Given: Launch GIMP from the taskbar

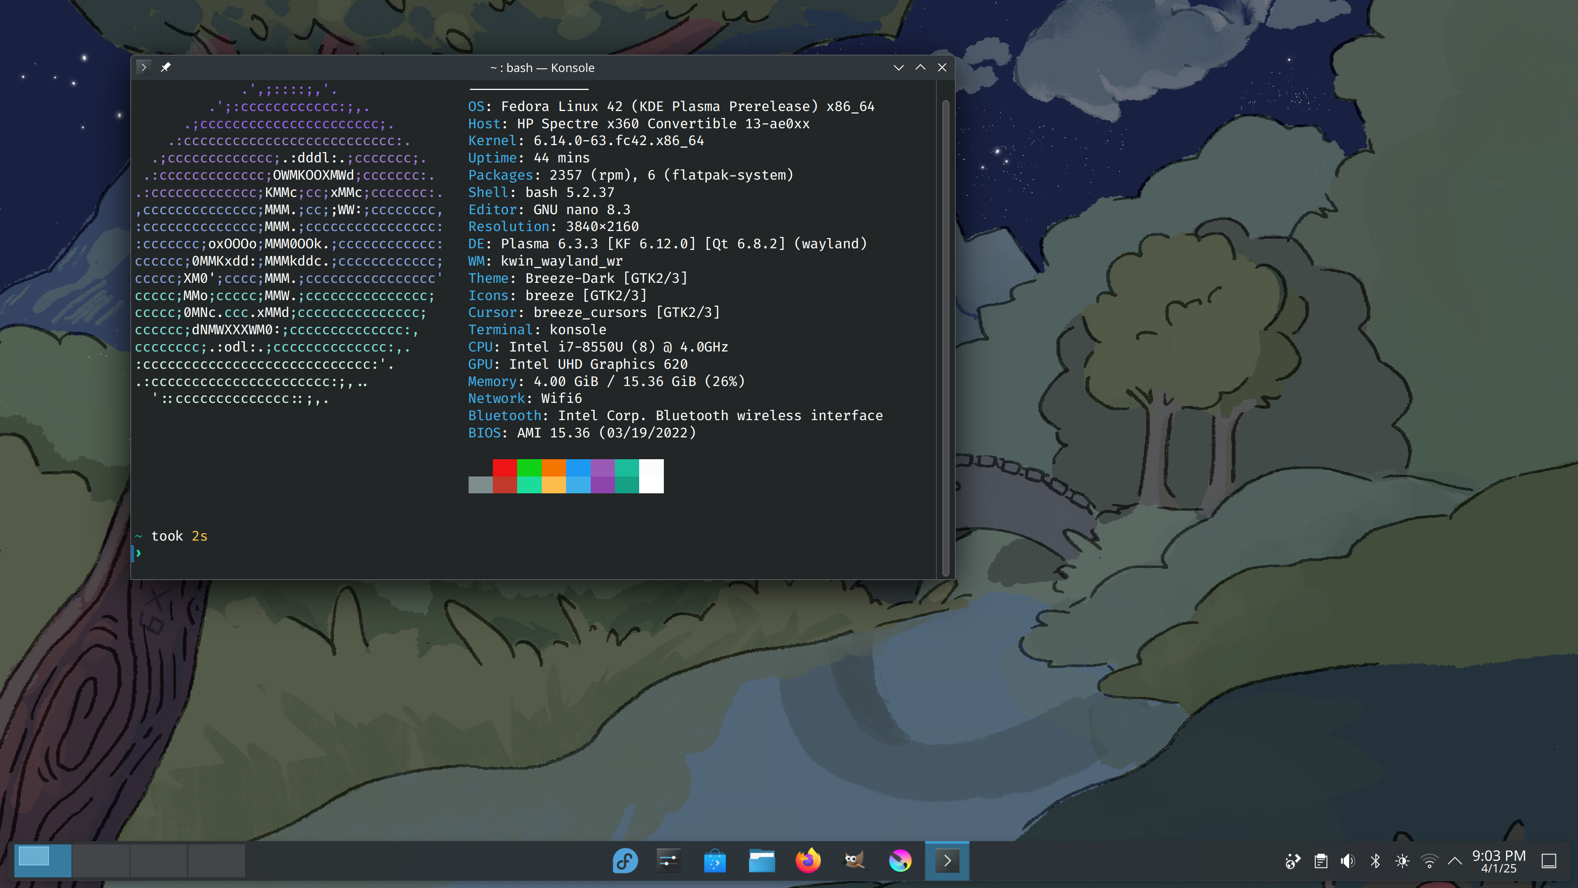Looking at the screenshot, I should [x=854, y=861].
